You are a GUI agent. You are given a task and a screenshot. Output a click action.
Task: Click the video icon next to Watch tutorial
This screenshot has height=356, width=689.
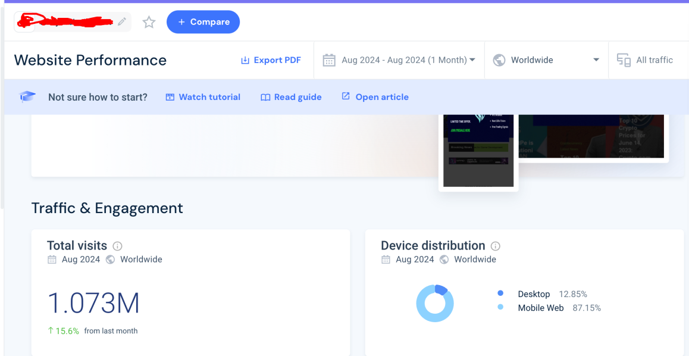[170, 97]
